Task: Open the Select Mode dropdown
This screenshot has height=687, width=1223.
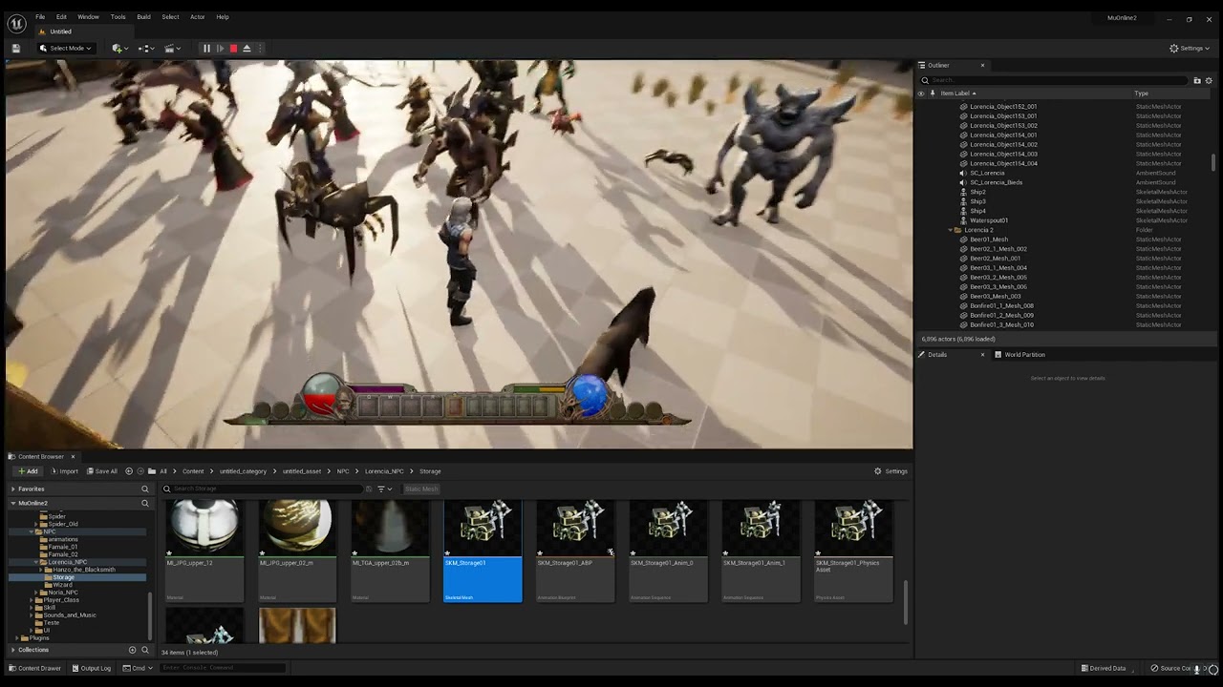Action: [x=66, y=49]
